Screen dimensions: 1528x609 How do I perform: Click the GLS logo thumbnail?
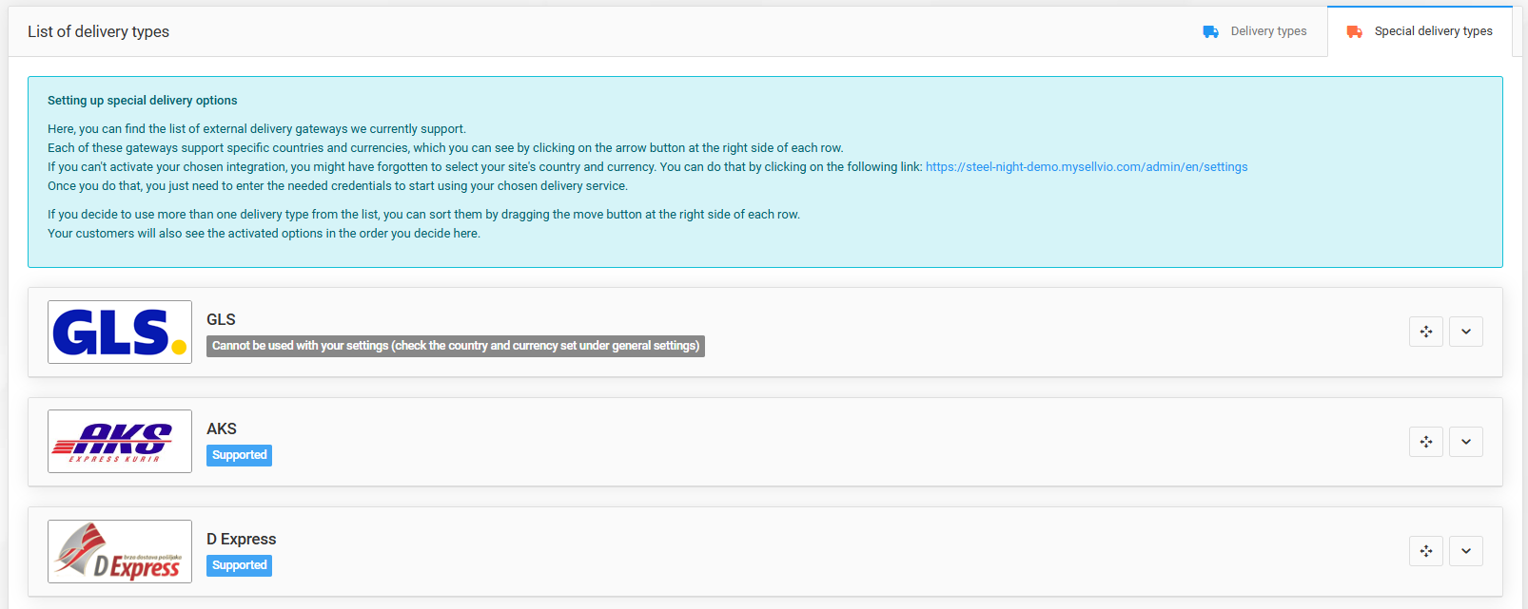click(120, 333)
